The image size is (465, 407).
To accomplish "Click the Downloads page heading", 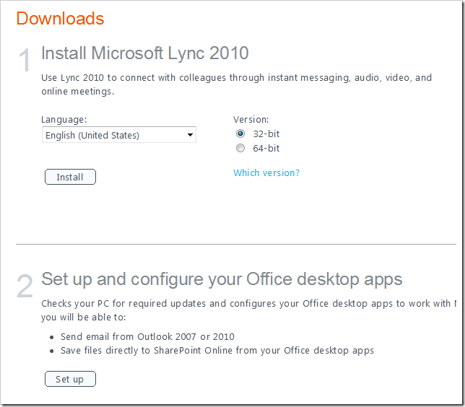I will (x=60, y=18).
